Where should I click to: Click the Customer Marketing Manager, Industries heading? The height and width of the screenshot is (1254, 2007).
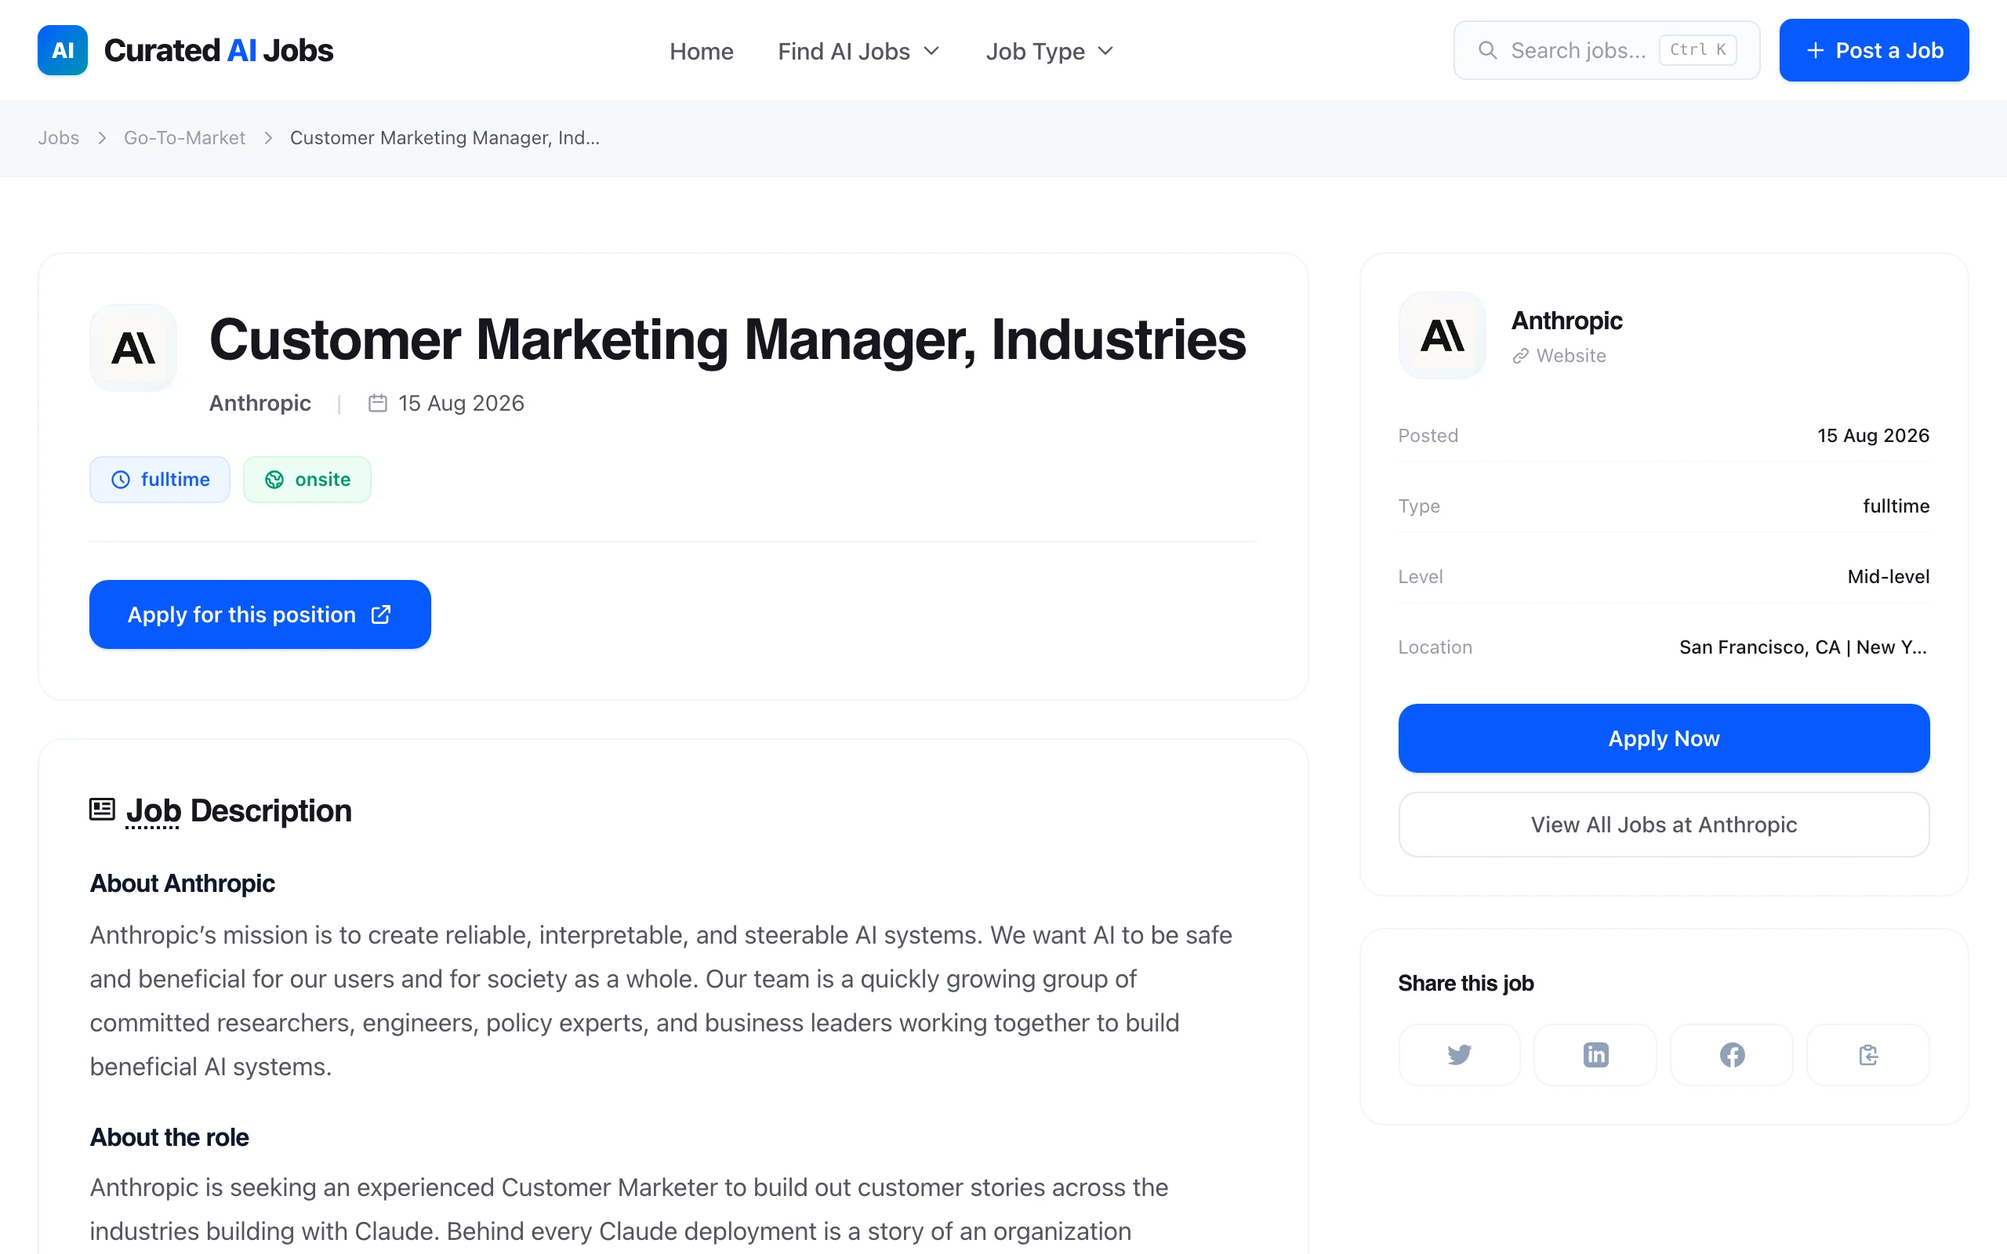click(x=728, y=339)
